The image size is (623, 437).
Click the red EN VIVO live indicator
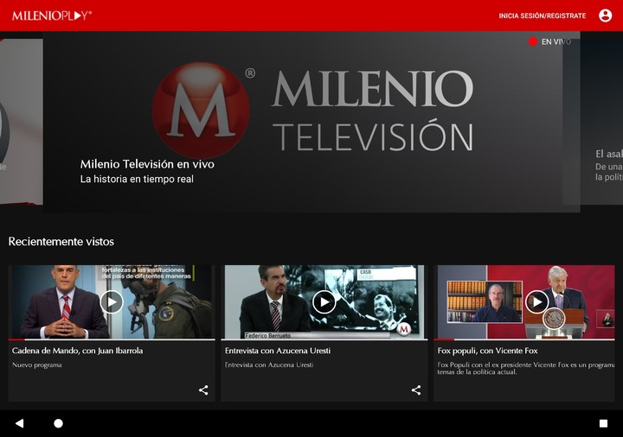(549, 41)
